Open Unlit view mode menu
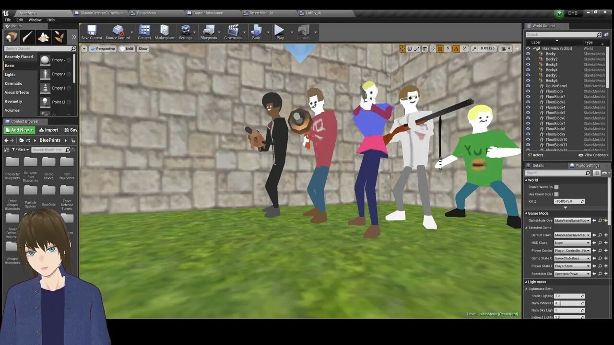614x345 pixels. pyautogui.click(x=127, y=49)
